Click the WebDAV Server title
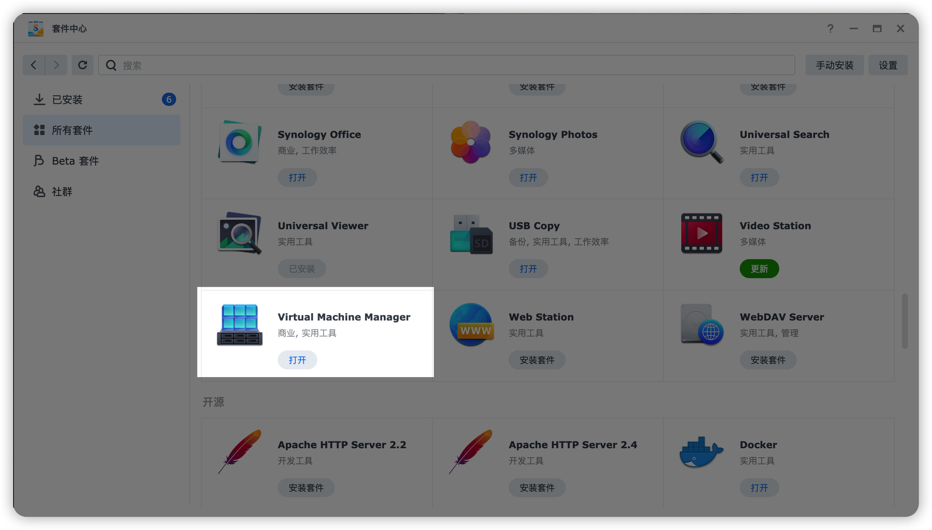 click(x=782, y=317)
